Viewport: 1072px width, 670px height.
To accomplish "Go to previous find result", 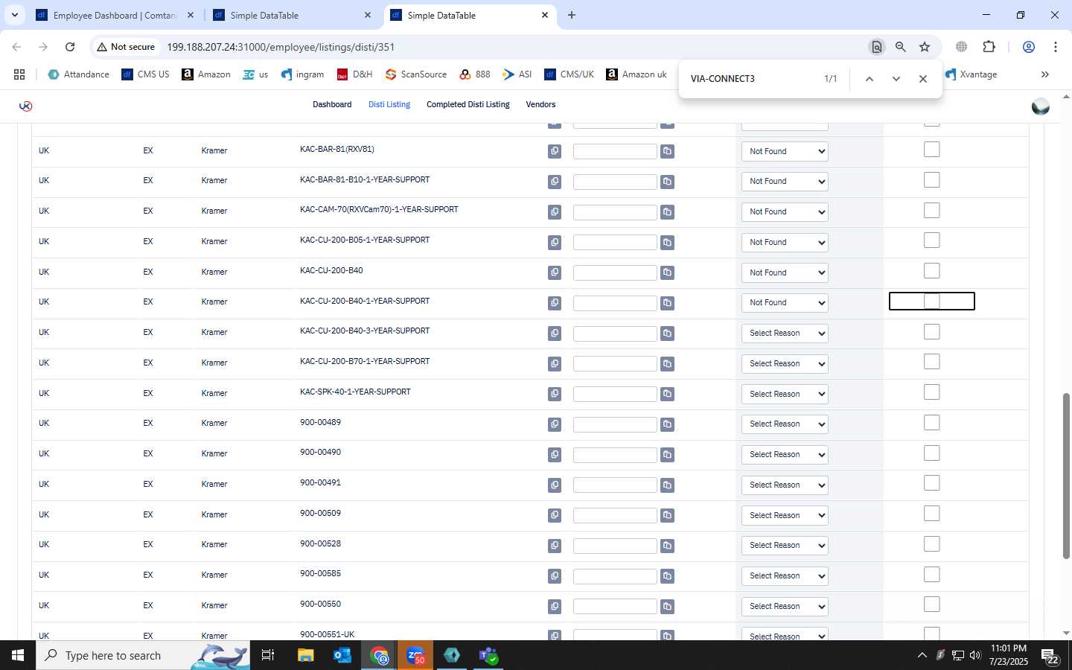I will click(x=869, y=79).
